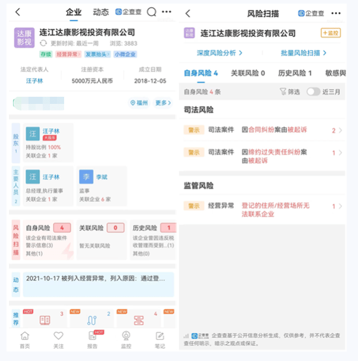
Task: Open the three-dot more menu on company page
Action: coord(167,12)
